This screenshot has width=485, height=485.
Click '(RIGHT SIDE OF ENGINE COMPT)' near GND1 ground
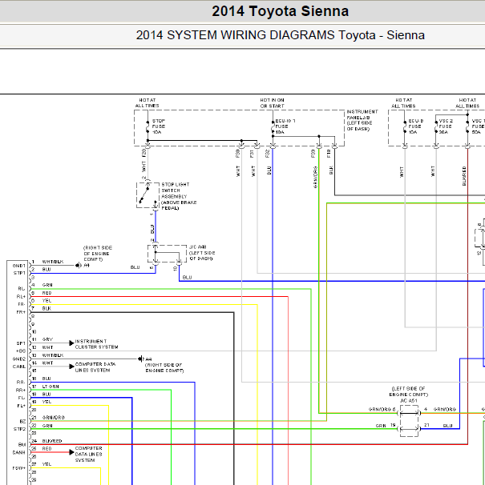click(98, 254)
